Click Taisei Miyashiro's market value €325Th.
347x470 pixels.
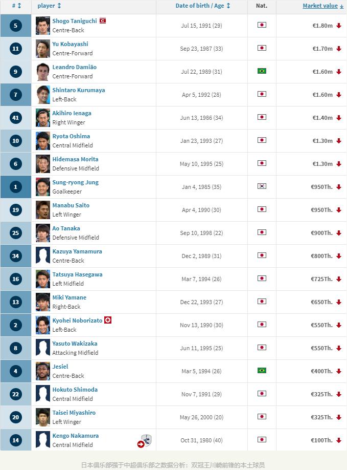[x=321, y=417]
